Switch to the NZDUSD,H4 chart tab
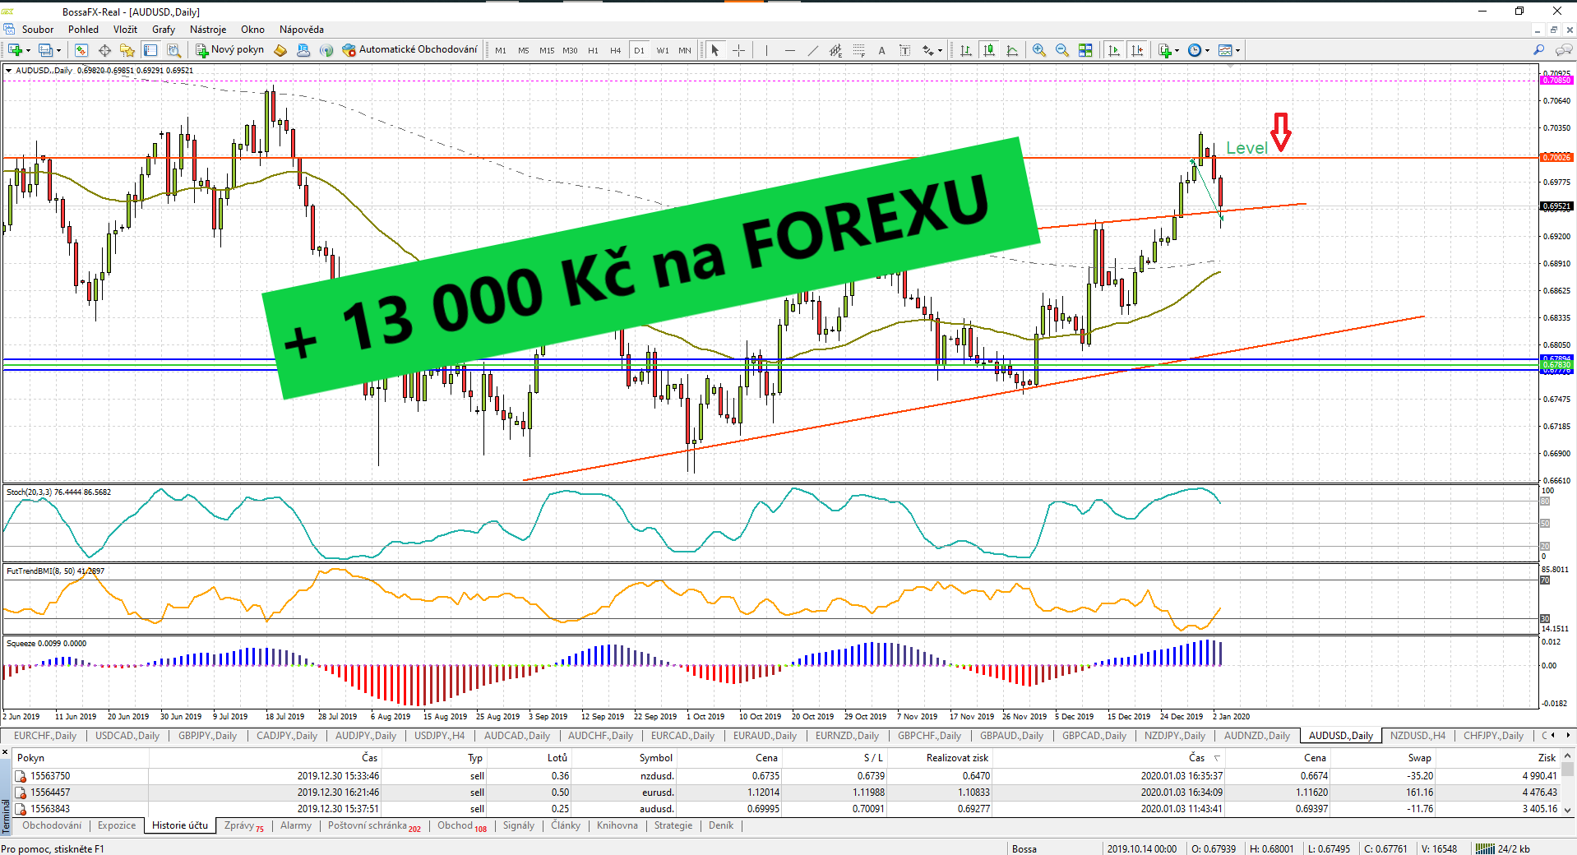Viewport: 1577px width, 855px height. point(1417,736)
